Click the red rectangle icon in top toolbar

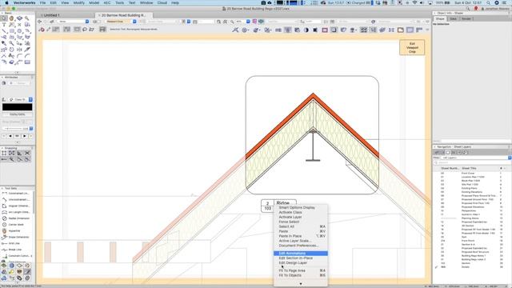[325, 30]
